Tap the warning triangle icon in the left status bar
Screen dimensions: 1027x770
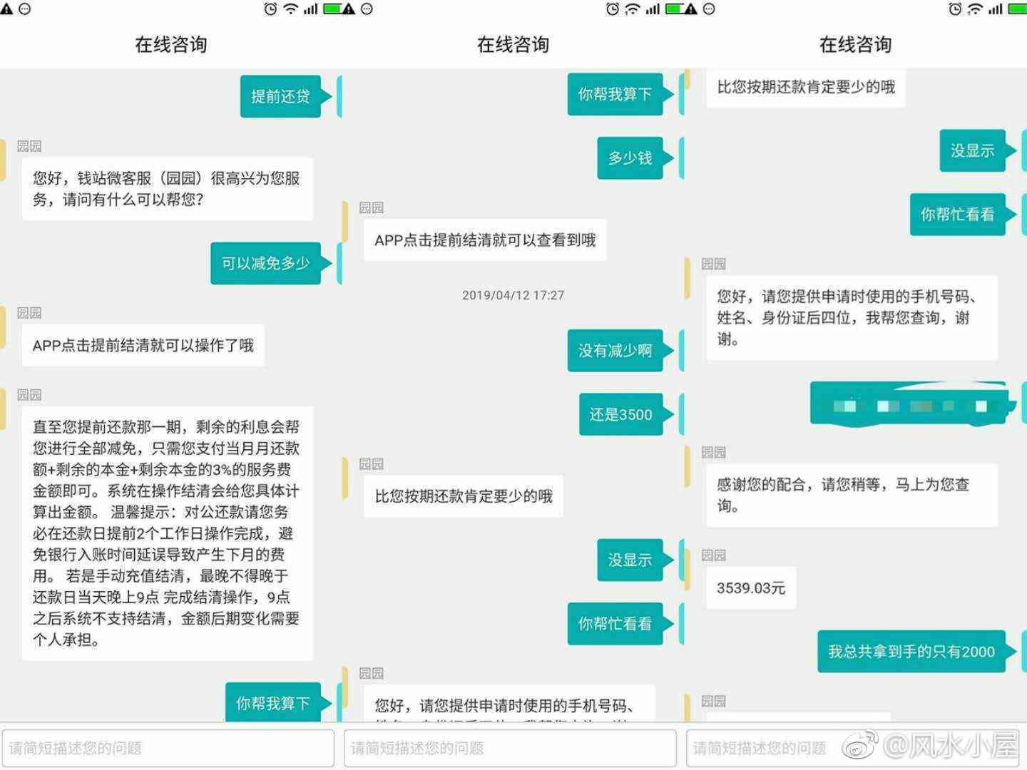pyautogui.click(x=6, y=9)
